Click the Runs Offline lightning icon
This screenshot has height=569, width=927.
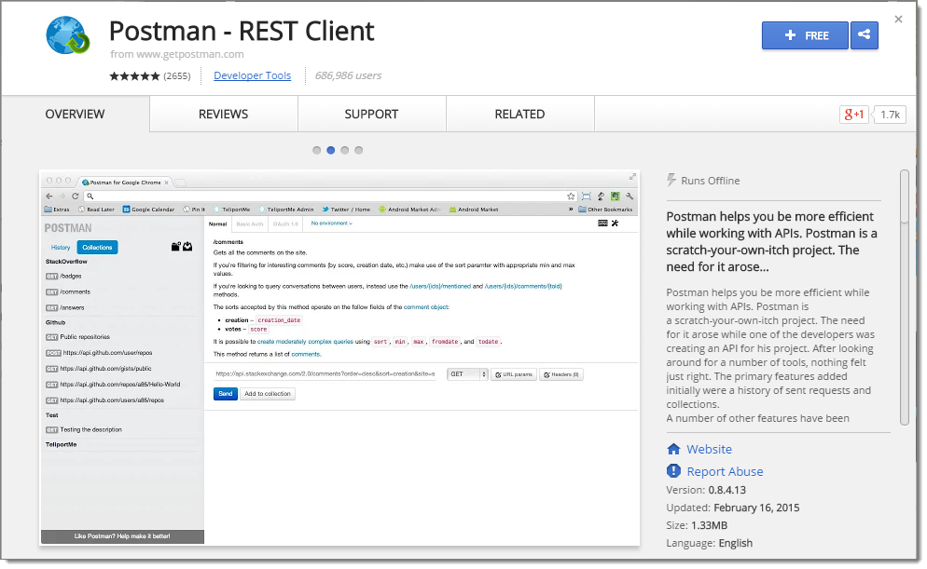pyautogui.click(x=671, y=180)
